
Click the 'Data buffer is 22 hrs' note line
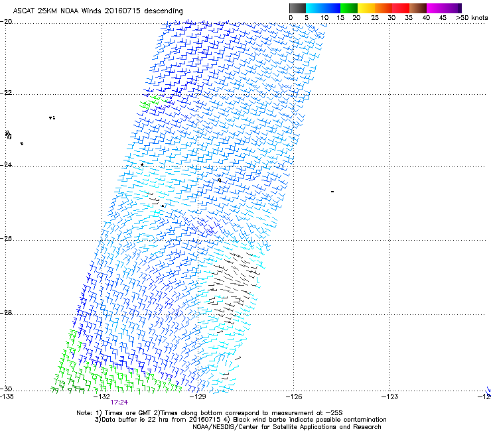(x=240, y=420)
